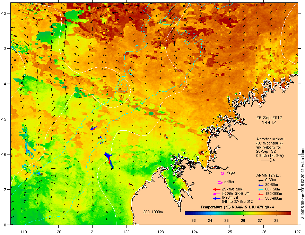The height and width of the screenshot is (235, 305).
Task: Click the 0.5m/s velocity scale arrow
Action: click(x=268, y=160)
